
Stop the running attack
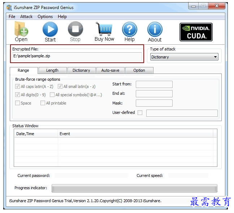pyautogui.click(x=75, y=32)
